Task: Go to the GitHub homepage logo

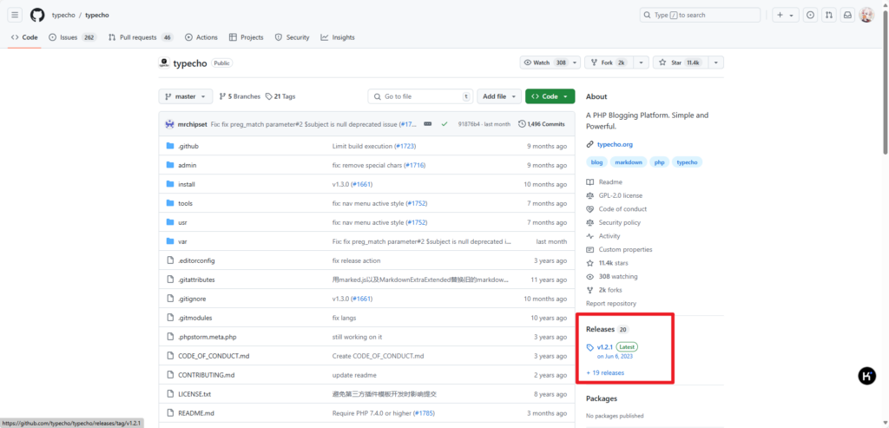Action: [37, 16]
